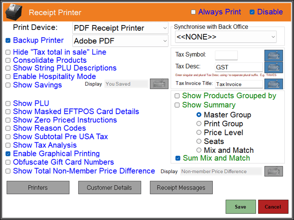
Task: Click the Non-member Price Difference display field
Action: (221, 171)
